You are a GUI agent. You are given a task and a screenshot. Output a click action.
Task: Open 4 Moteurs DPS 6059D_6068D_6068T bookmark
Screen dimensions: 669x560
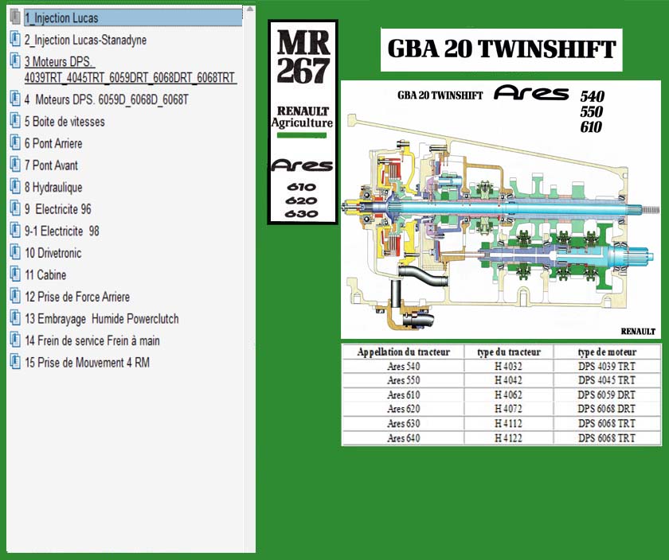[106, 99]
